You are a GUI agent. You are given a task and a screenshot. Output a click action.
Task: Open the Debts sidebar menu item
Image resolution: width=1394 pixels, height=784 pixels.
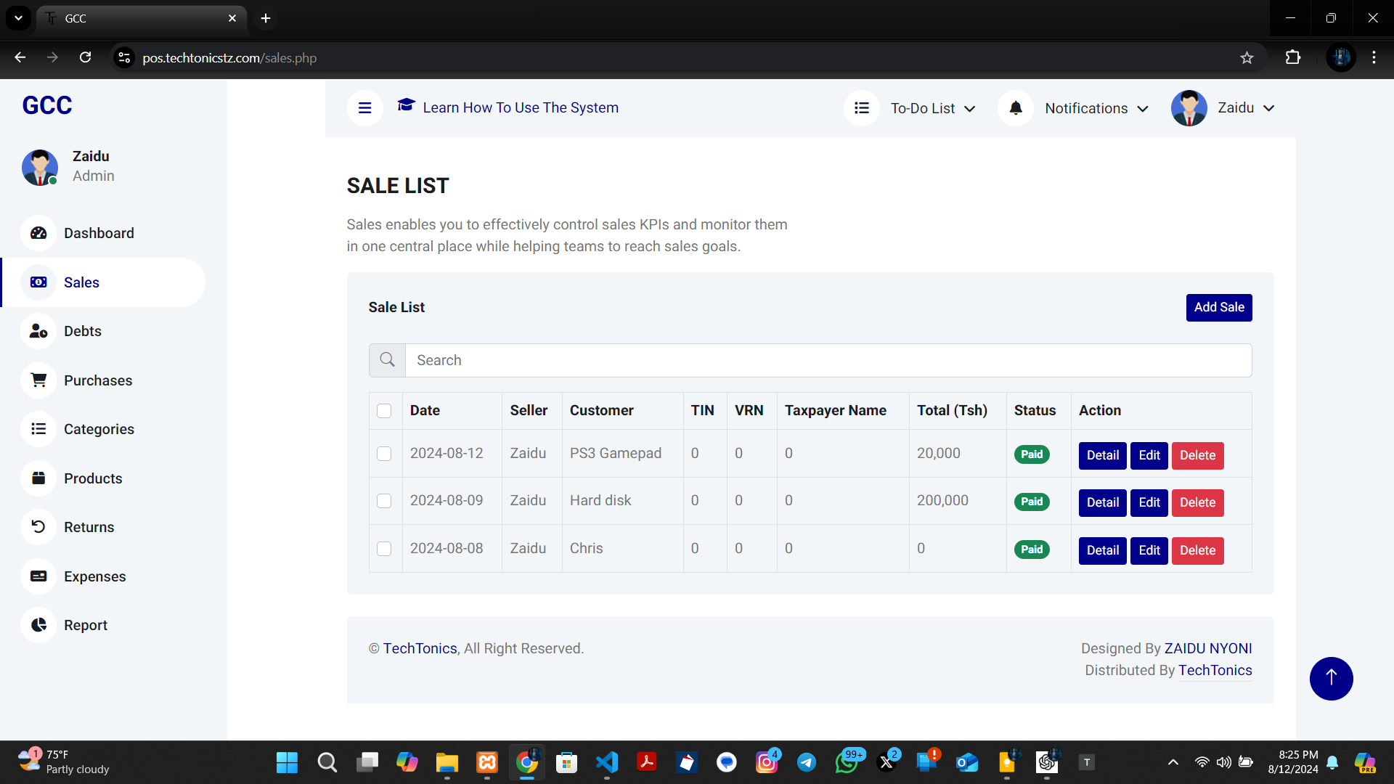tap(83, 331)
